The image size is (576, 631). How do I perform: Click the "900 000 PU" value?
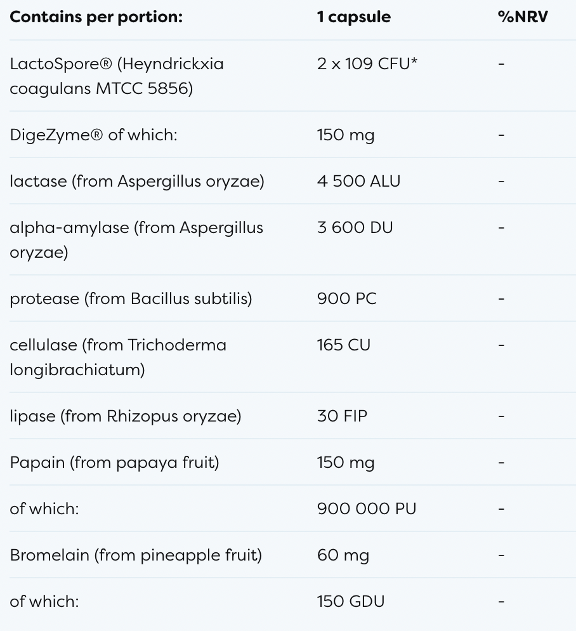tap(367, 508)
